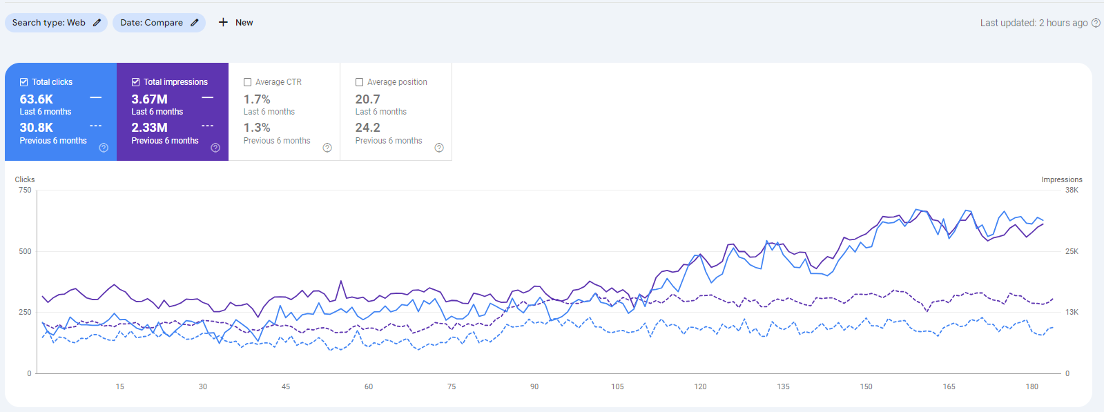Open the Search type: Web filter
The height and width of the screenshot is (412, 1104).
[x=48, y=23]
